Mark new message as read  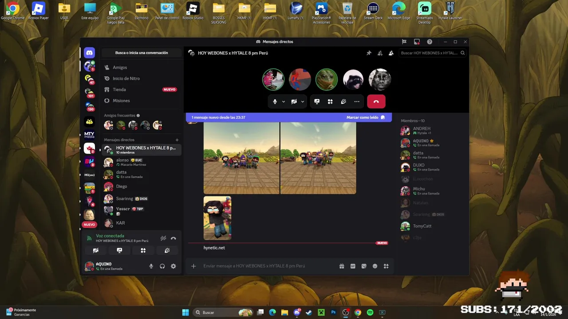[x=366, y=117]
